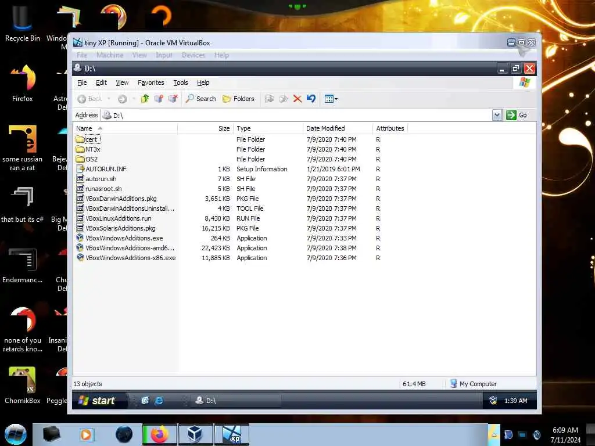Screen dimensions: 595x446
Task: Click the 61.4 MB status bar entry
Action: click(414, 384)
